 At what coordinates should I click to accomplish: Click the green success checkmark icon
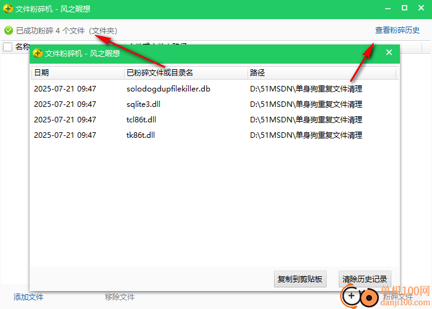(9, 30)
